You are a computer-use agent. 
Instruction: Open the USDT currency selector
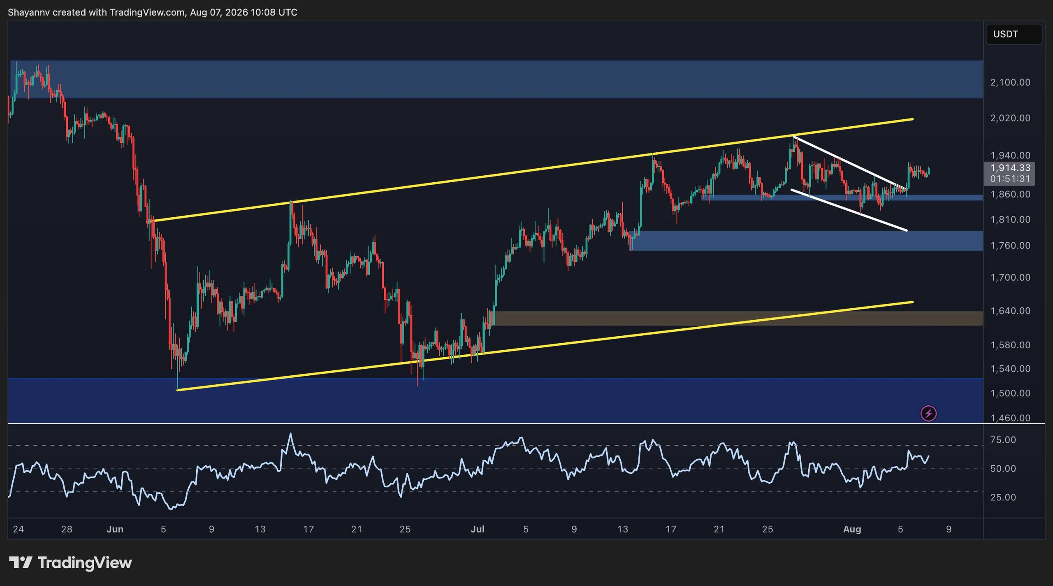1014,34
